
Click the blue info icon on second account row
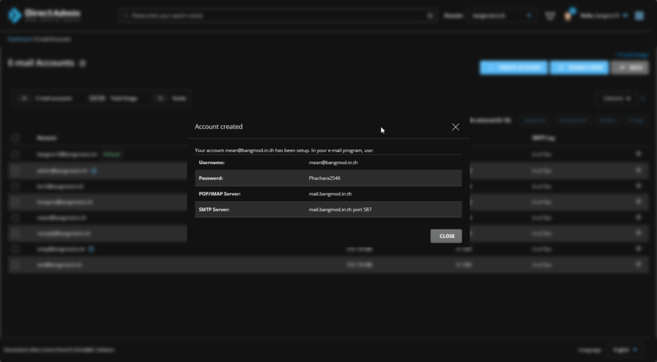point(94,170)
